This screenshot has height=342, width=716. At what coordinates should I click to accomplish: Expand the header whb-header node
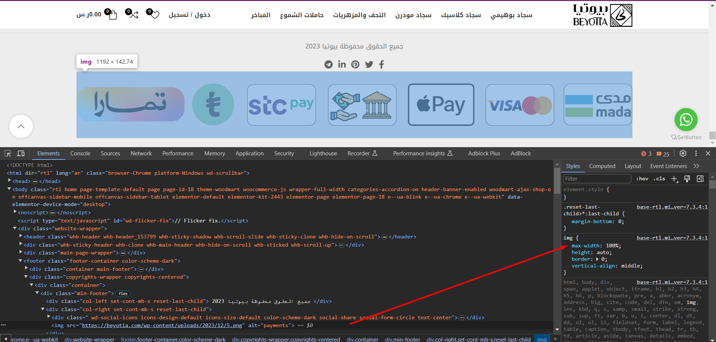pyautogui.click(x=21, y=237)
